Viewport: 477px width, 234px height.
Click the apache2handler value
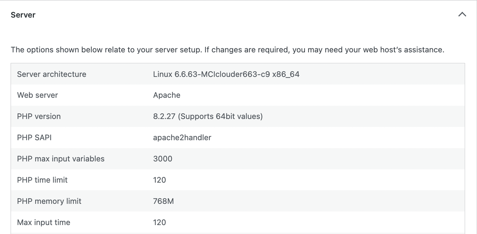tap(182, 138)
